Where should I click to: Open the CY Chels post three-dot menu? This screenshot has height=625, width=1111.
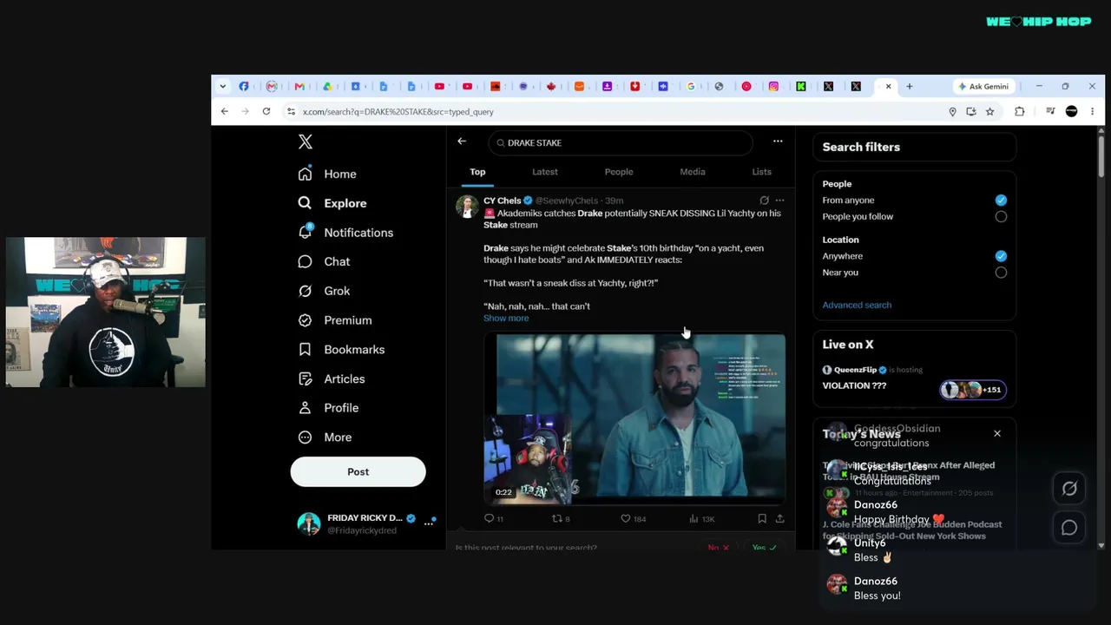click(x=779, y=201)
